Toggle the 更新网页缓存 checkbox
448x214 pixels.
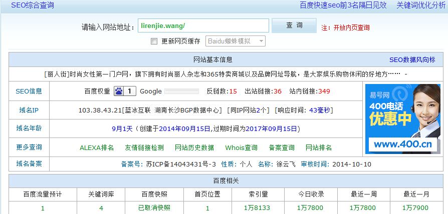tap(154, 41)
